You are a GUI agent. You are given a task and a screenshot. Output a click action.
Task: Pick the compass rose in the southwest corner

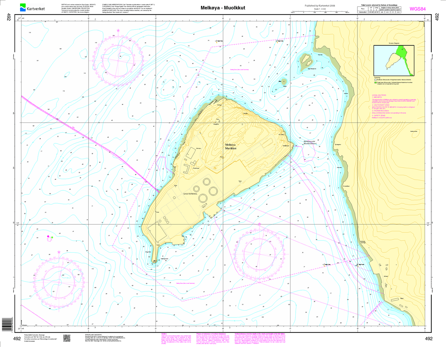[x=59, y=282]
